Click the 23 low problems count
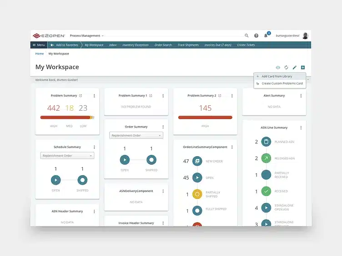 pos(83,108)
